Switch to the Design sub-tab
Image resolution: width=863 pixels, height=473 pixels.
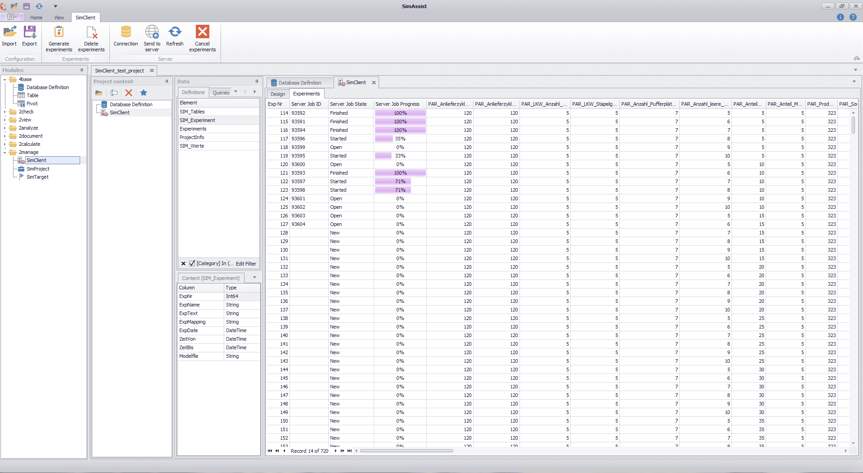click(x=278, y=94)
